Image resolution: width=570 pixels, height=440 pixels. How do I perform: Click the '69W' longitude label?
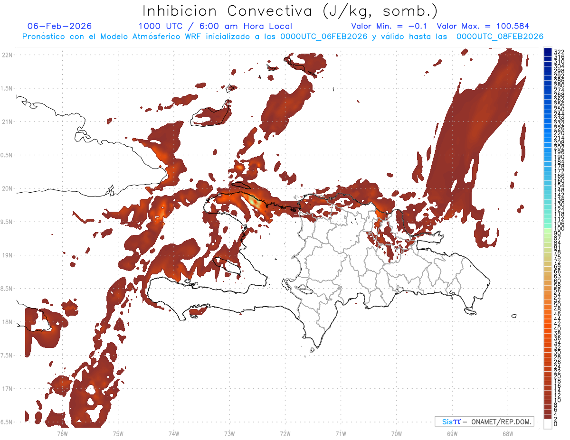pos(452,433)
